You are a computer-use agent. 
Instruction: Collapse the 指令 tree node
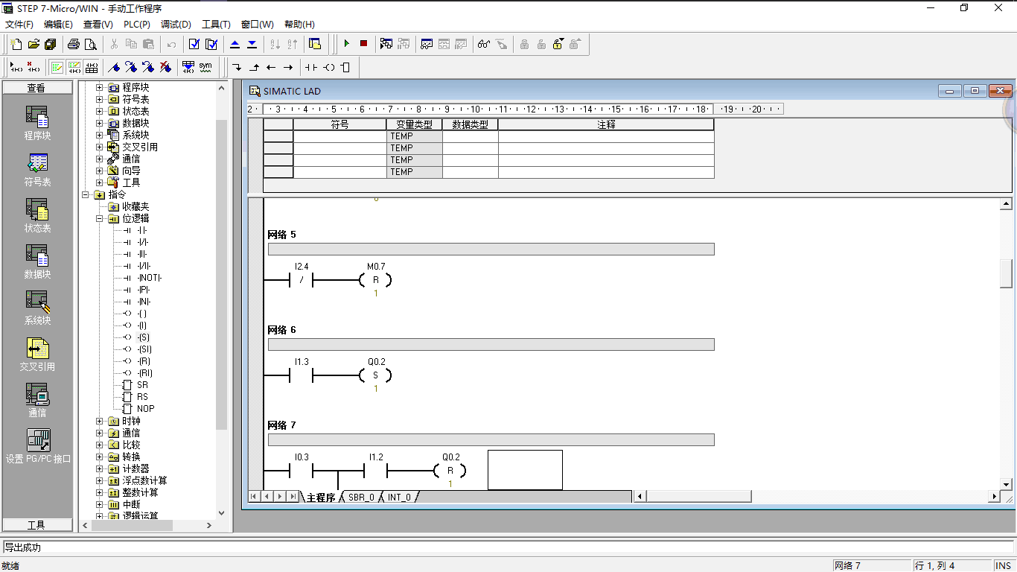click(x=86, y=194)
